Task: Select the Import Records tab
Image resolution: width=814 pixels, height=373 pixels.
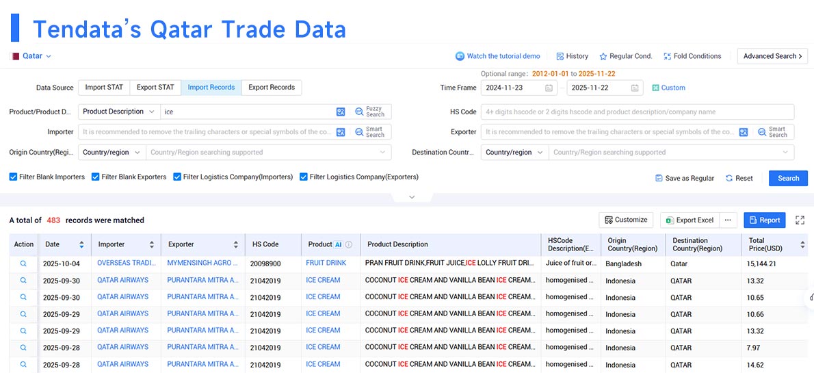Action: pos(211,88)
